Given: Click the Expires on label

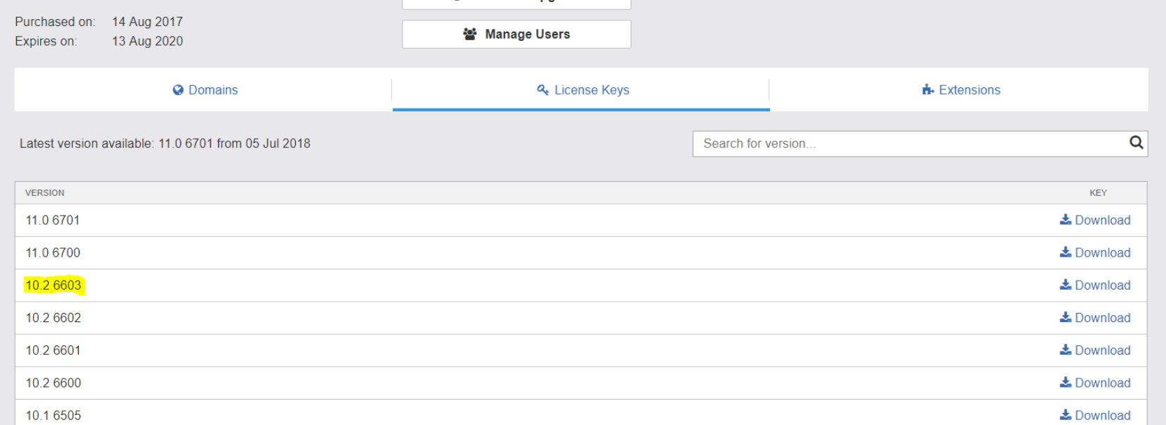Looking at the screenshot, I should [46, 41].
